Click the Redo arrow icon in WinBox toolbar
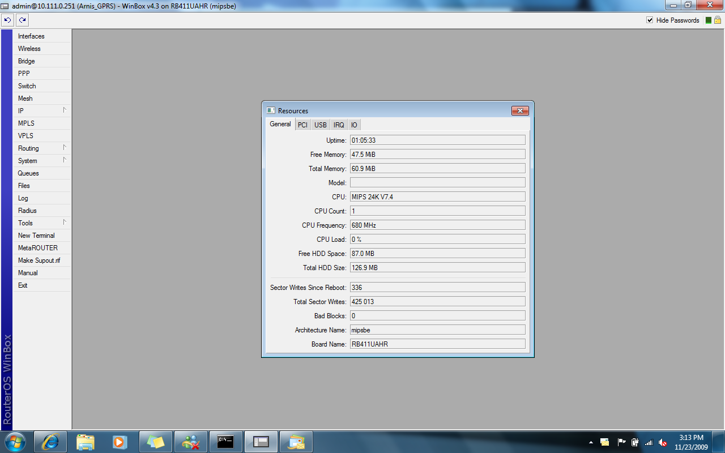 click(22, 20)
